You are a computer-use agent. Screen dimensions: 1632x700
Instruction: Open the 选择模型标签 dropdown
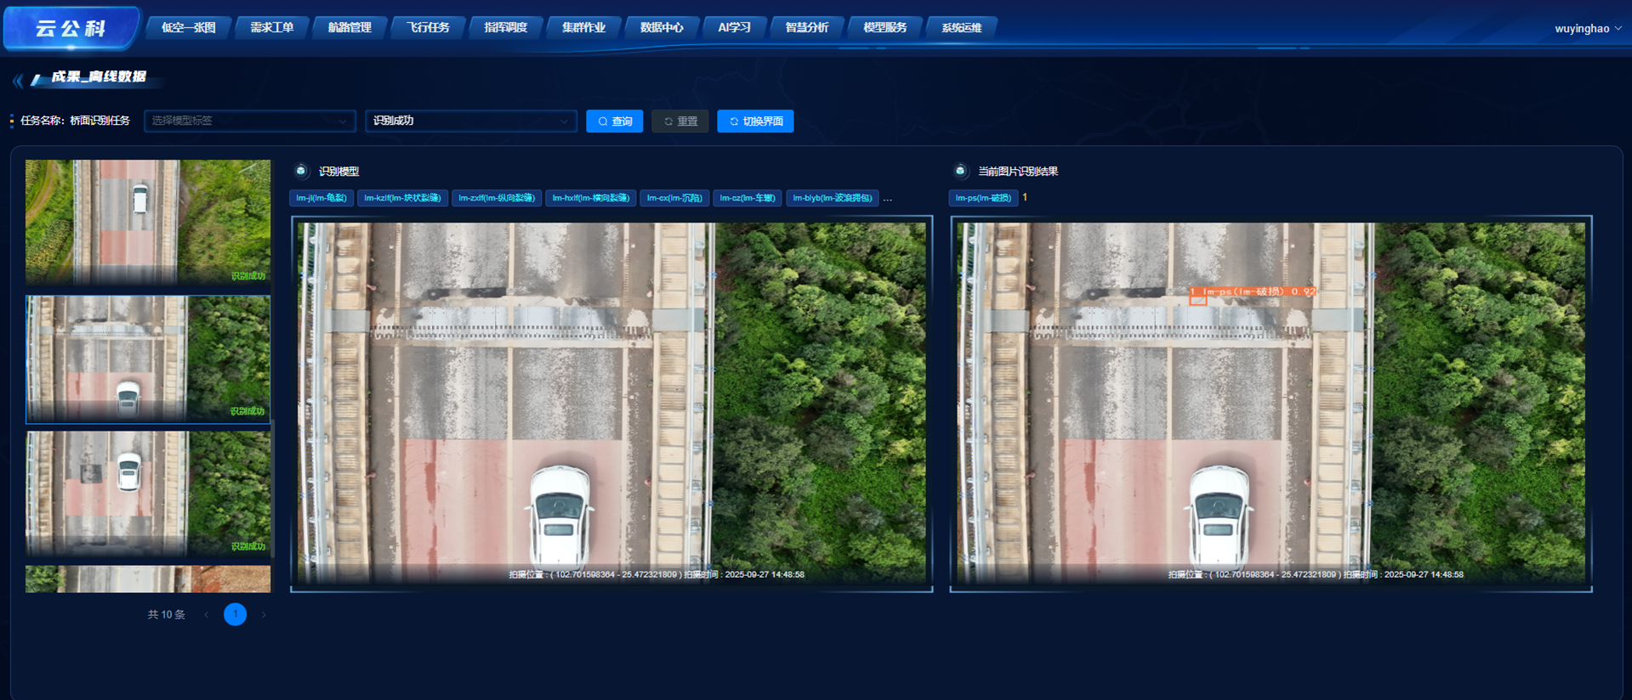pos(250,121)
